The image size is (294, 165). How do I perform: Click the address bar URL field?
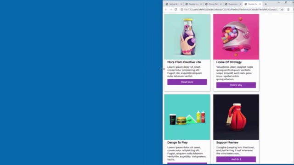234,10
